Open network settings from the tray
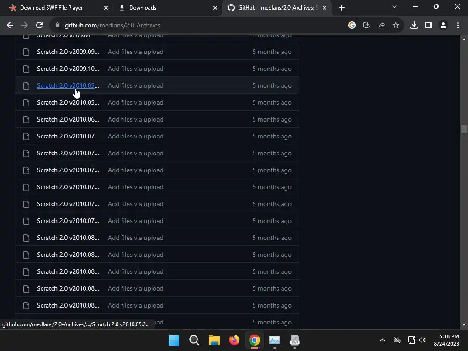Screen dimensions: 468x351 (x=411, y=340)
